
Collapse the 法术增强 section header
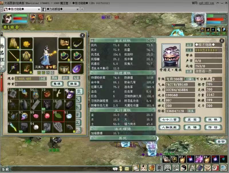tap(123, 129)
